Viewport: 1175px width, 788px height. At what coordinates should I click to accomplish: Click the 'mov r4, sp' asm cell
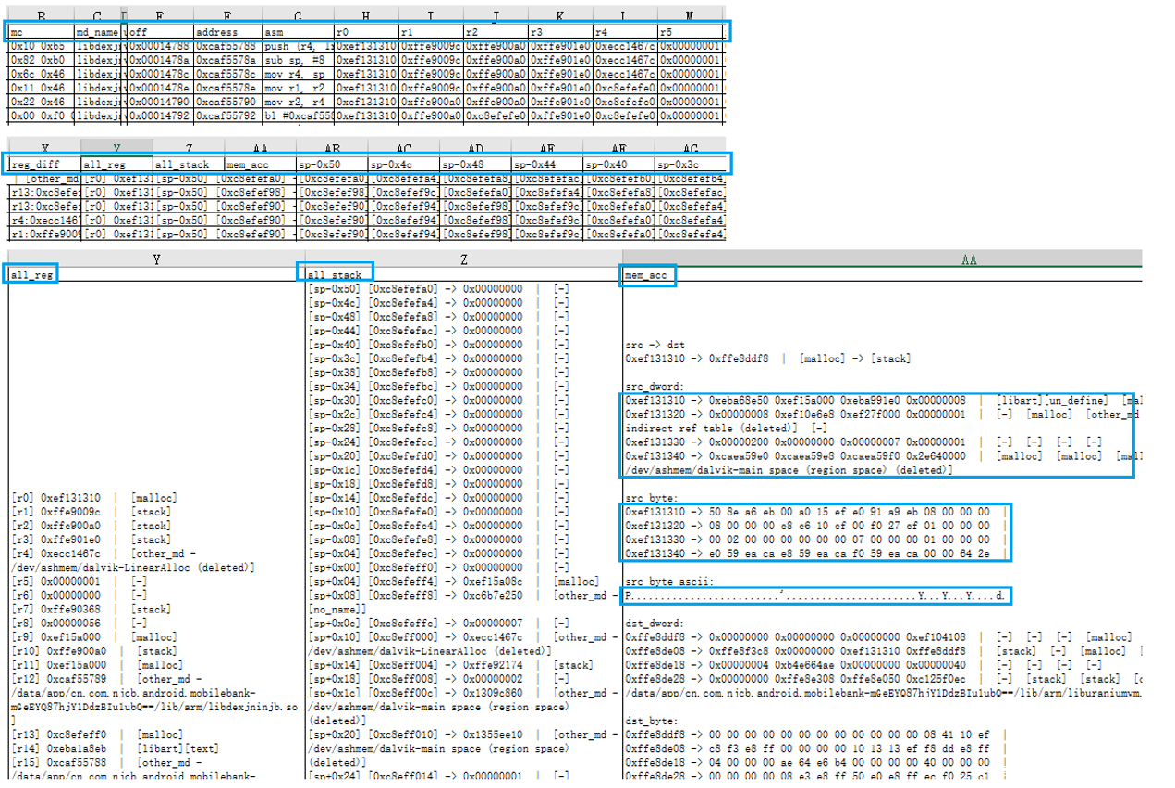coord(298,73)
